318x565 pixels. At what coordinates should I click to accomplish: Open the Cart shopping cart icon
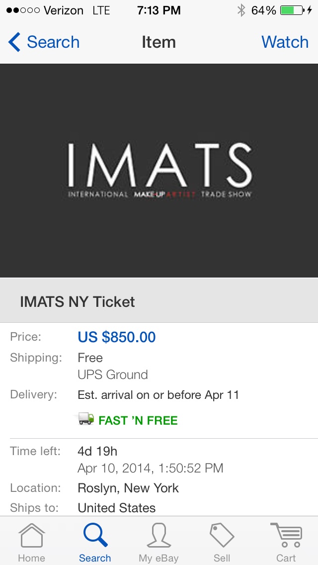pyautogui.click(x=286, y=535)
